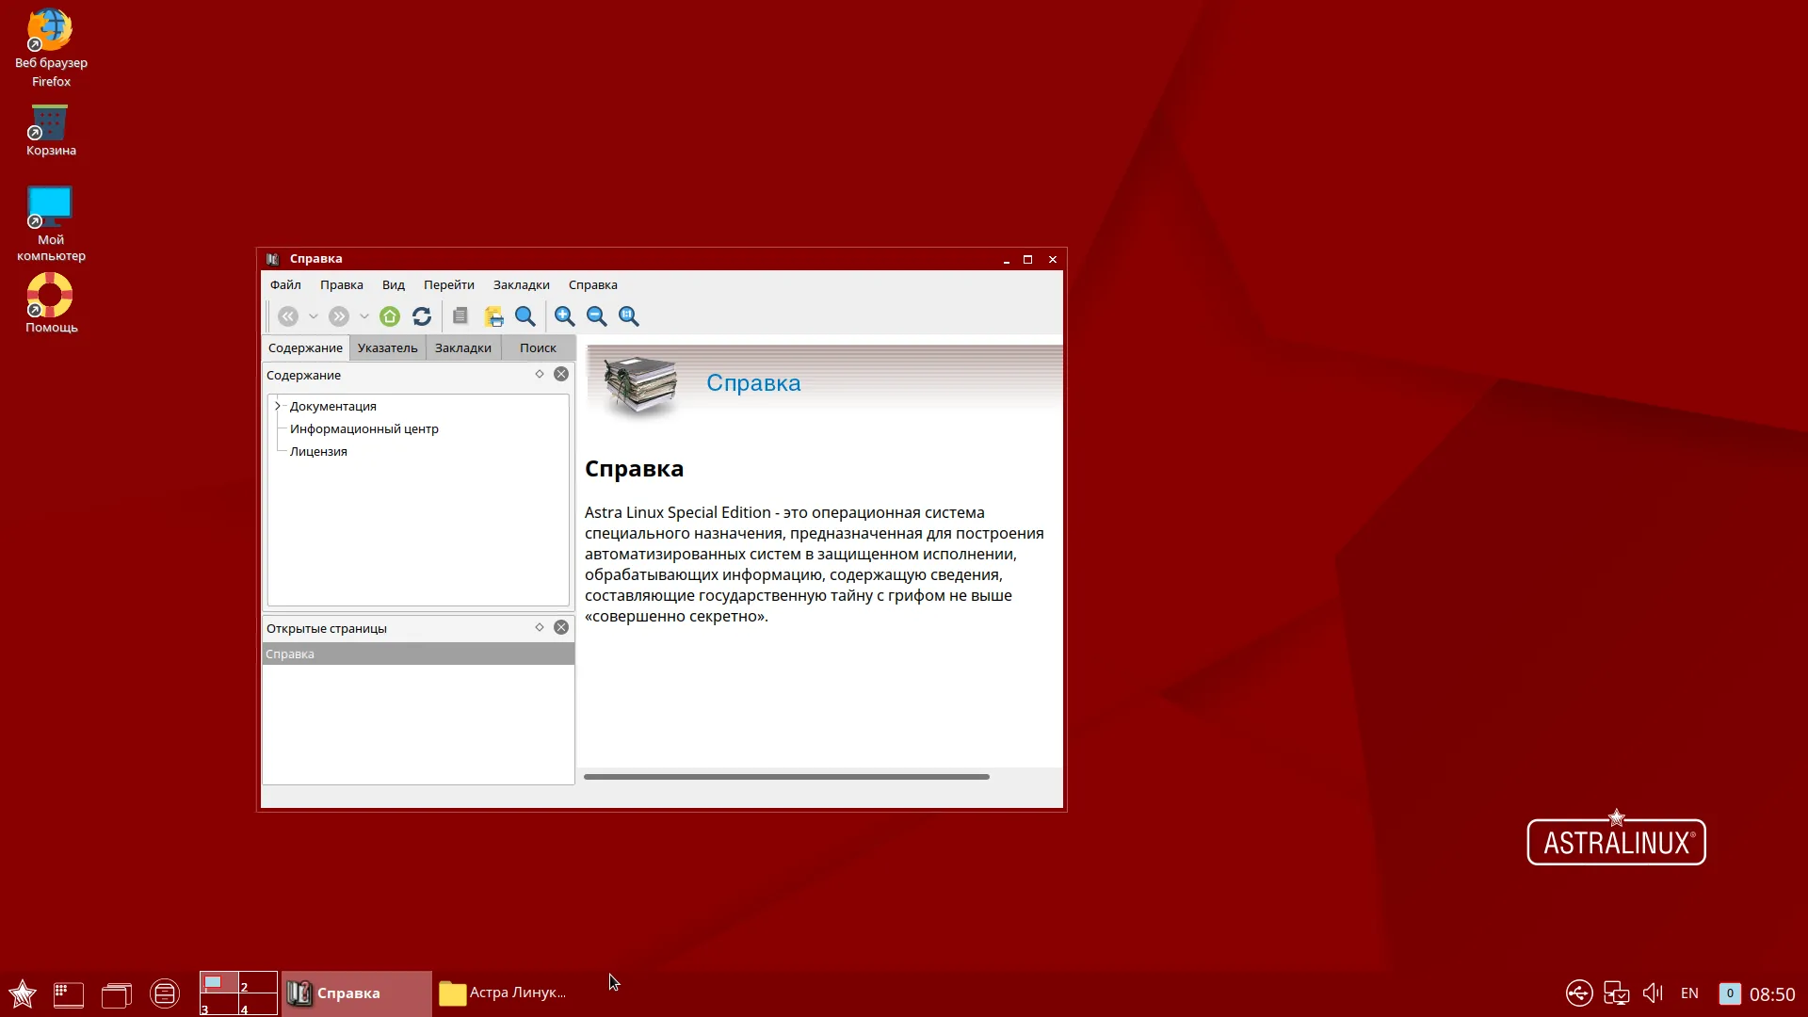1808x1017 pixels.
Task: Open Firefox web browser desktop shortcut
Action: [x=51, y=48]
